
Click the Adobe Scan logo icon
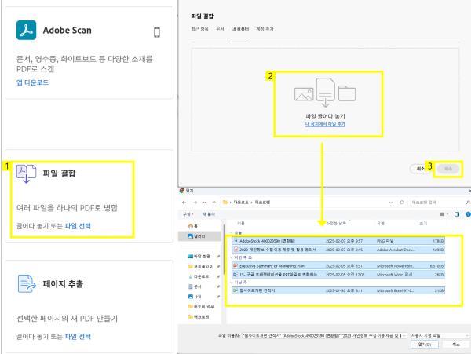click(x=26, y=30)
